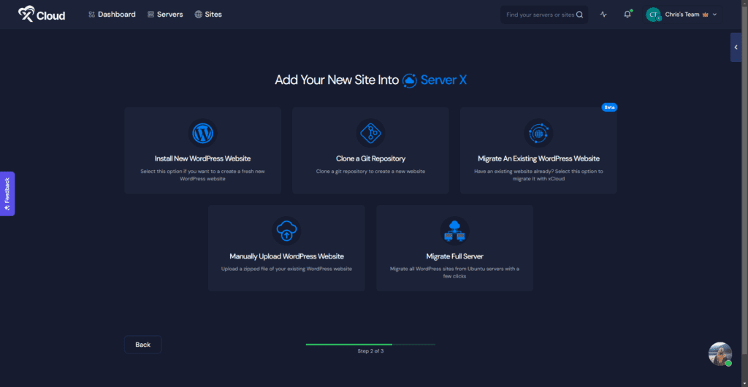The height and width of the screenshot is (387, 748).
Task: Click the xCloud logo
Action: click(x=42, y=14)
